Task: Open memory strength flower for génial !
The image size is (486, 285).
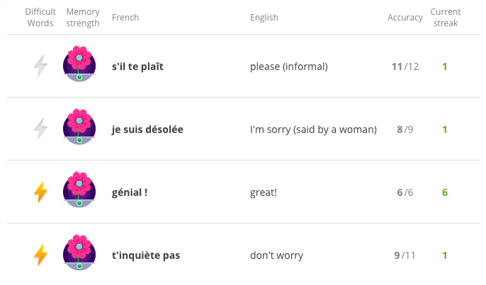Action: (x=79, y=189)
